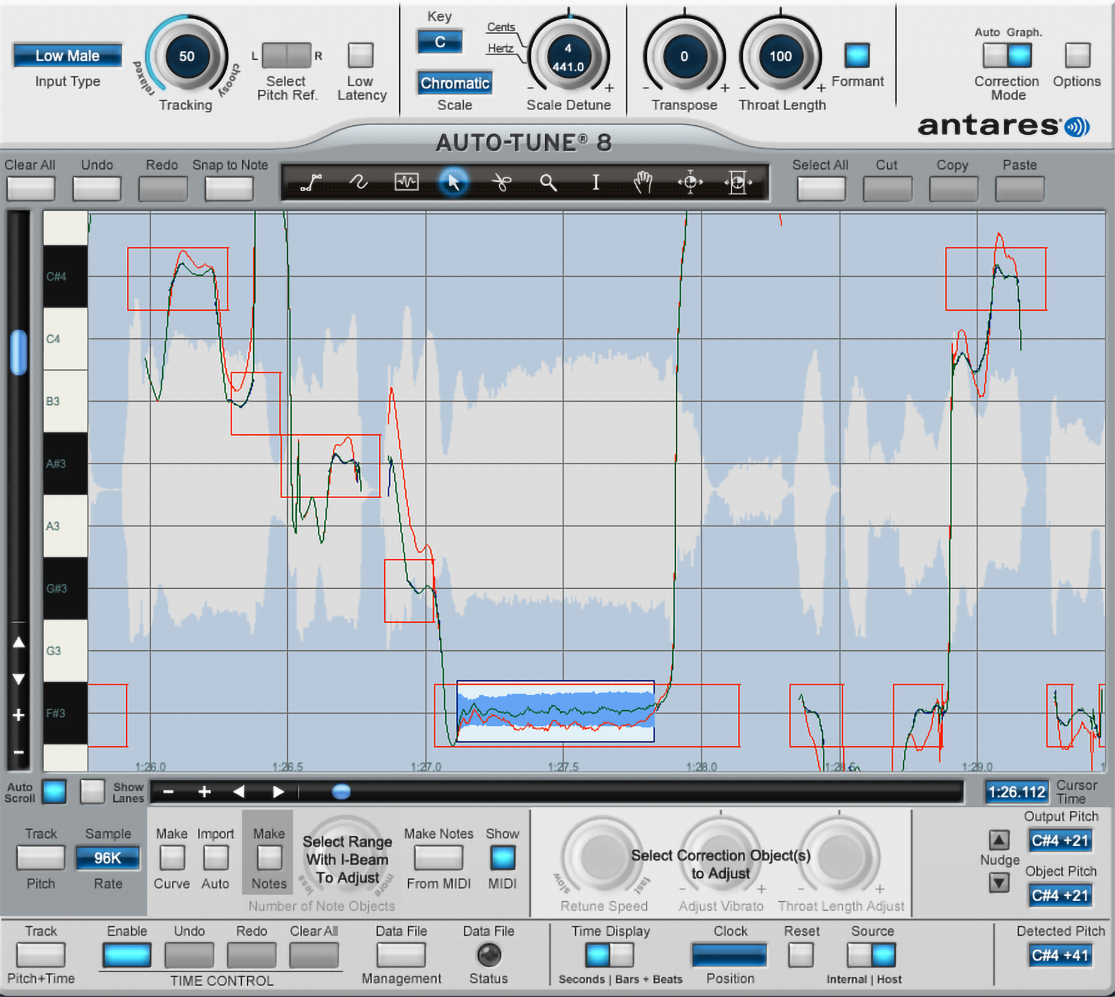Screen dimensions: 1115x997
Task: Toggle the Formant button
Action: pos(857,55)
